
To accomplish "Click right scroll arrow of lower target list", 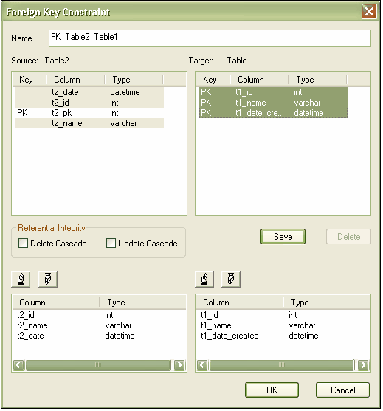I will (363, 365).
